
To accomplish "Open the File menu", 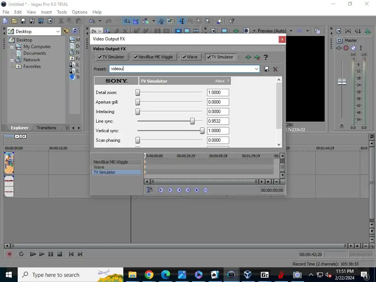I will coord(6,12).
